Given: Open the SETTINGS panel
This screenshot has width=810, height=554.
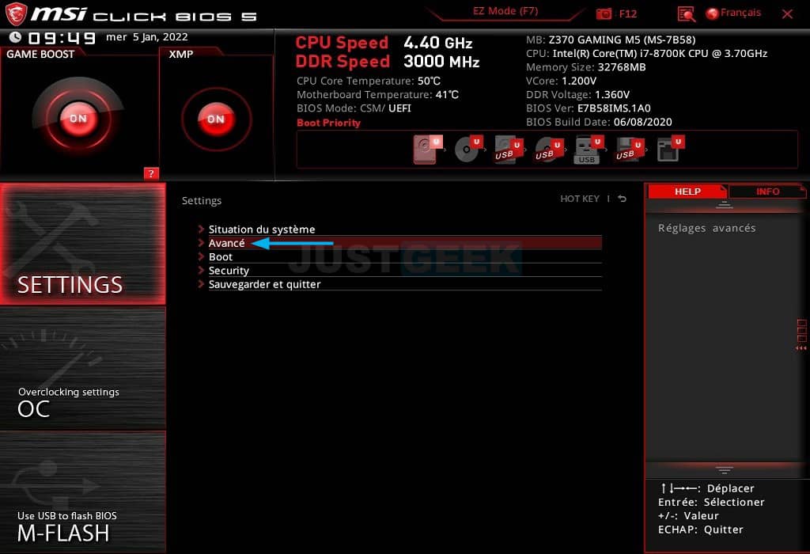Looking at the screenshot, I should [x=82, y=244].
